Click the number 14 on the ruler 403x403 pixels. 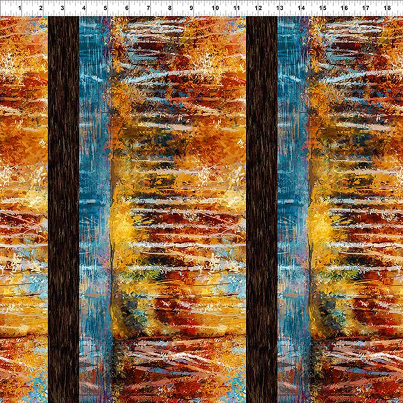pyautogui.click(x=301, y=8)
